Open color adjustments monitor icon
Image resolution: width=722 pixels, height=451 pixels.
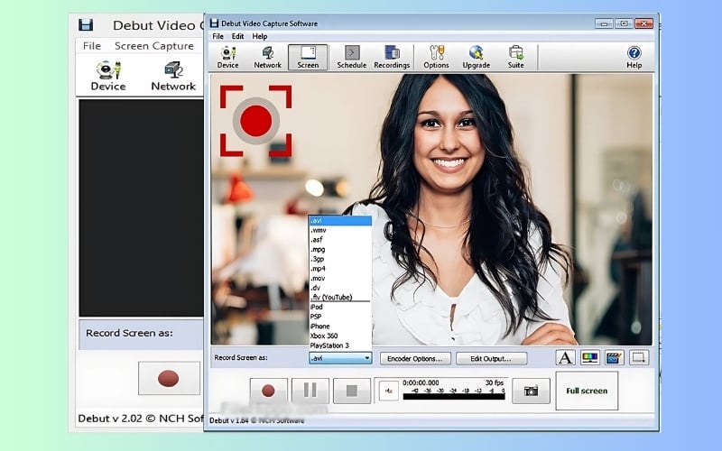[590, 357]
